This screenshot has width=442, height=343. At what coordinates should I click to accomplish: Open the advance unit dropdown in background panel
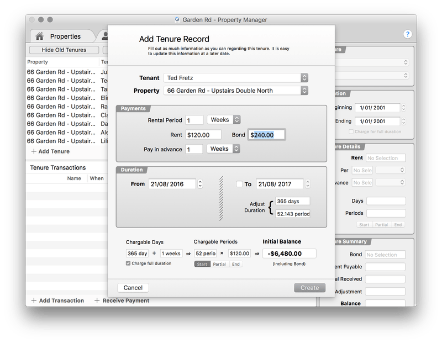pyautogui.click(x=391, y=182)
